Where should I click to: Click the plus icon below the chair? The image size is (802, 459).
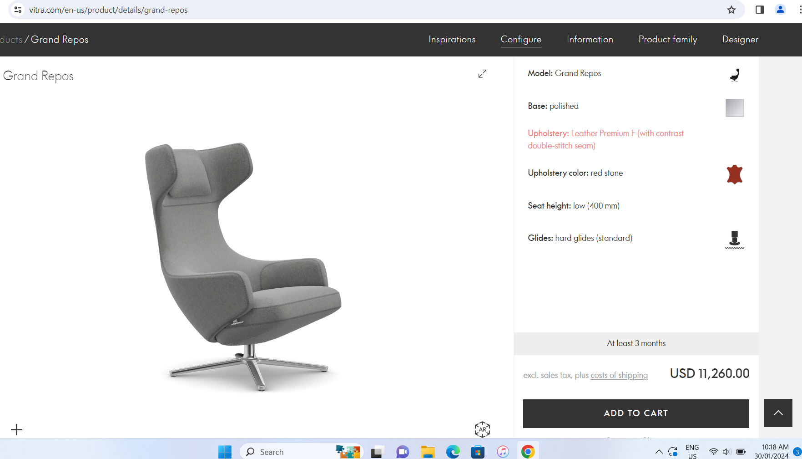point(16,429)
